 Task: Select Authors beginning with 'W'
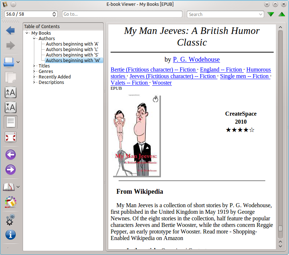tap(73, 60)
